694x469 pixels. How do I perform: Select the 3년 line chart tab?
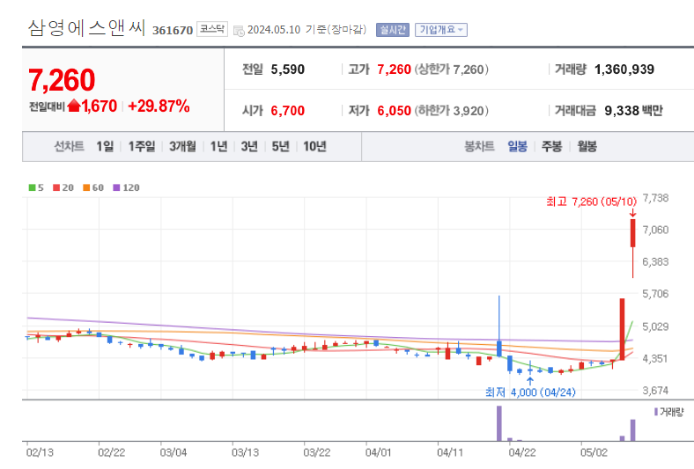click(x=249, y=146)
